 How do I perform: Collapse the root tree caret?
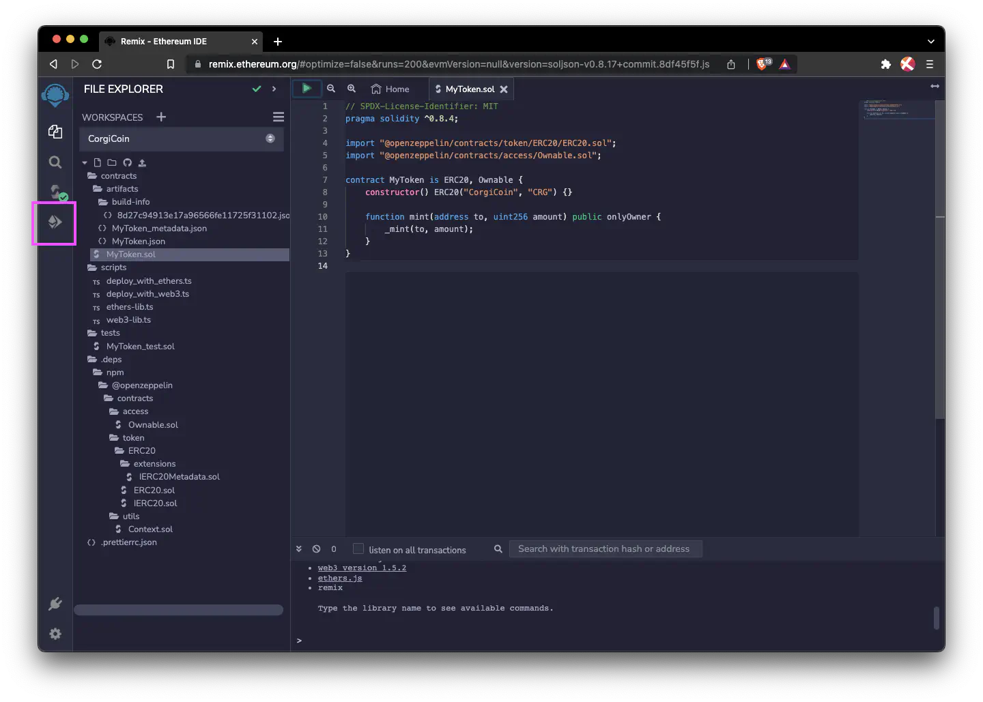click(x=85, y=163)
